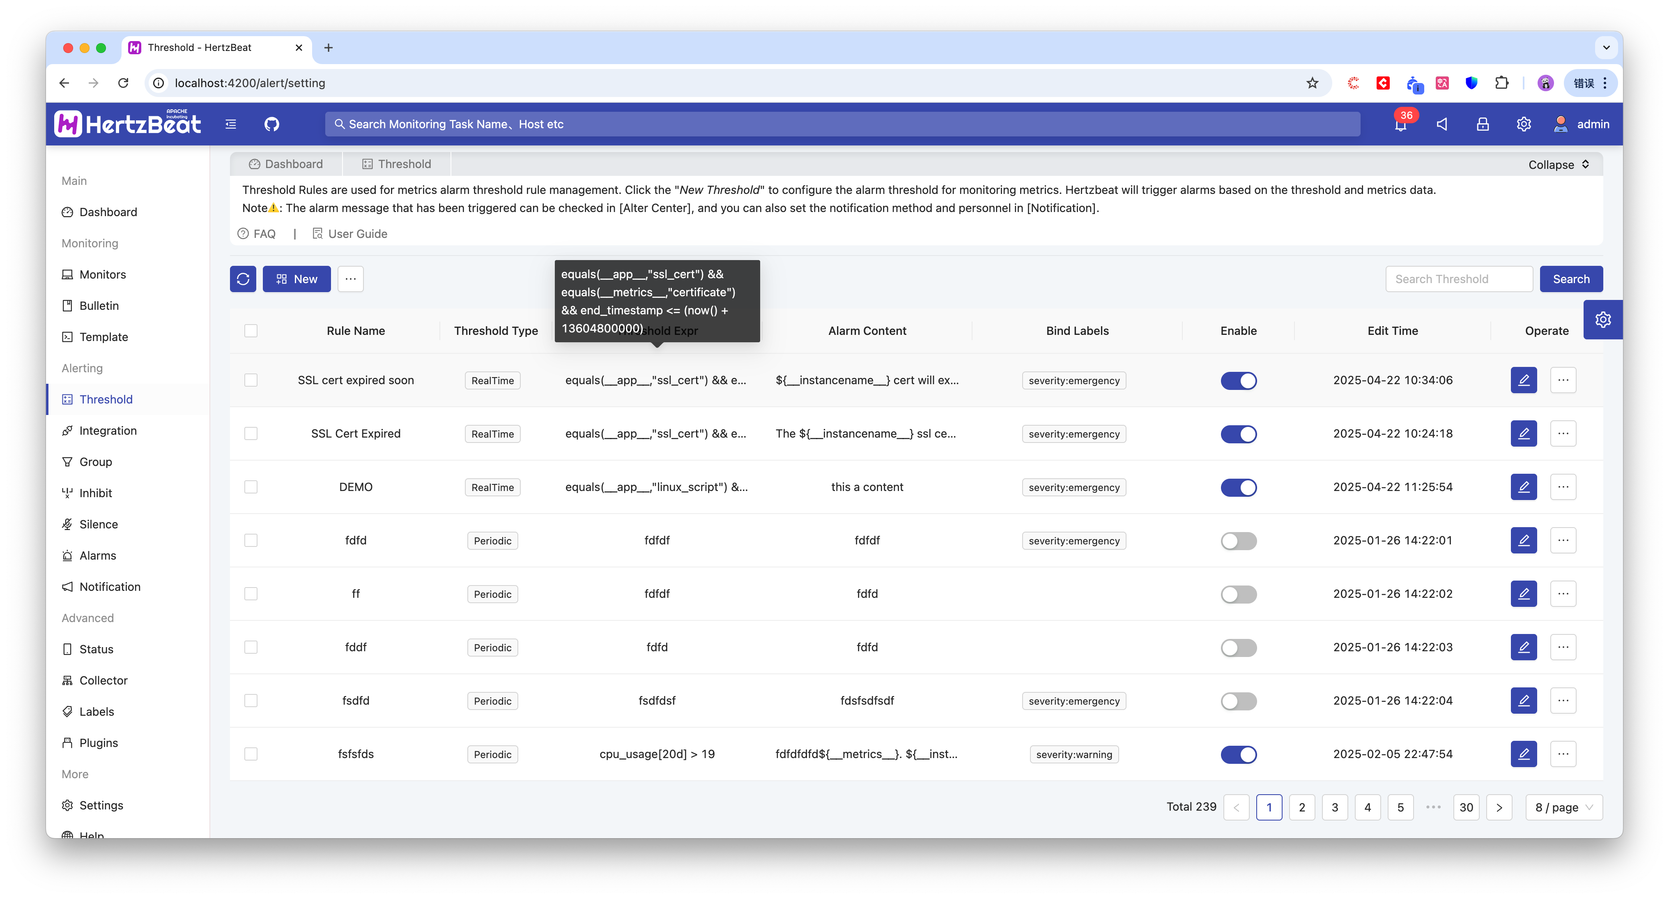1669x899 pixels.
Task: Click the refresh thresholds button
Action: pyautogui.click(x=243, y=279)
